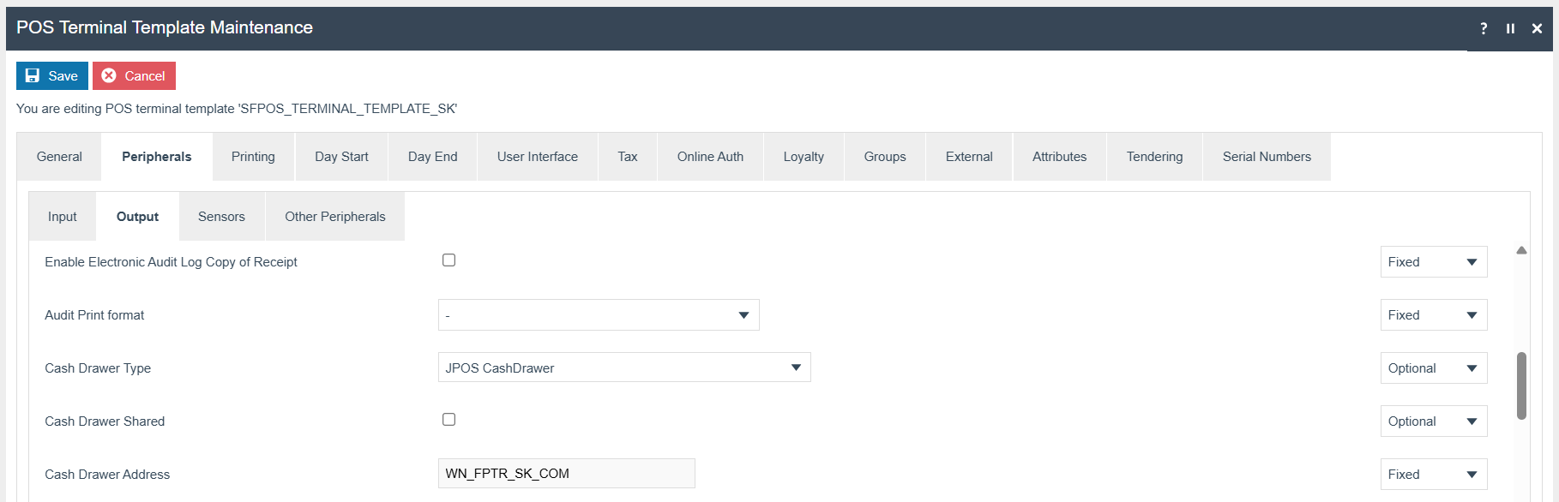Viewport: 1559px width, 502px height.
Task: Open the Online Auth tab
Action: point(710,157)
